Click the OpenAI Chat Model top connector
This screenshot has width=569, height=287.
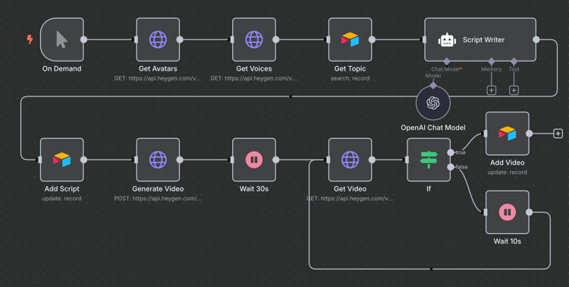[433, 86]
